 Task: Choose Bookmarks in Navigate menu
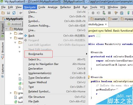point(56,54)
